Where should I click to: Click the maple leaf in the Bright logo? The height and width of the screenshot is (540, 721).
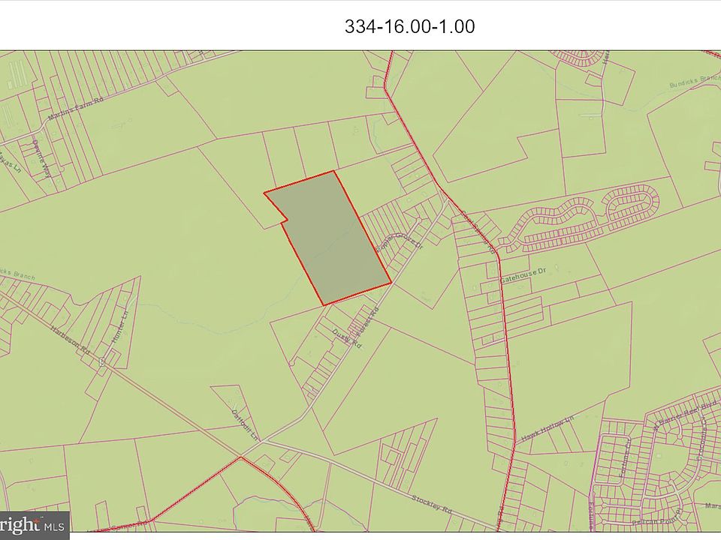click(x=36, y=518)
